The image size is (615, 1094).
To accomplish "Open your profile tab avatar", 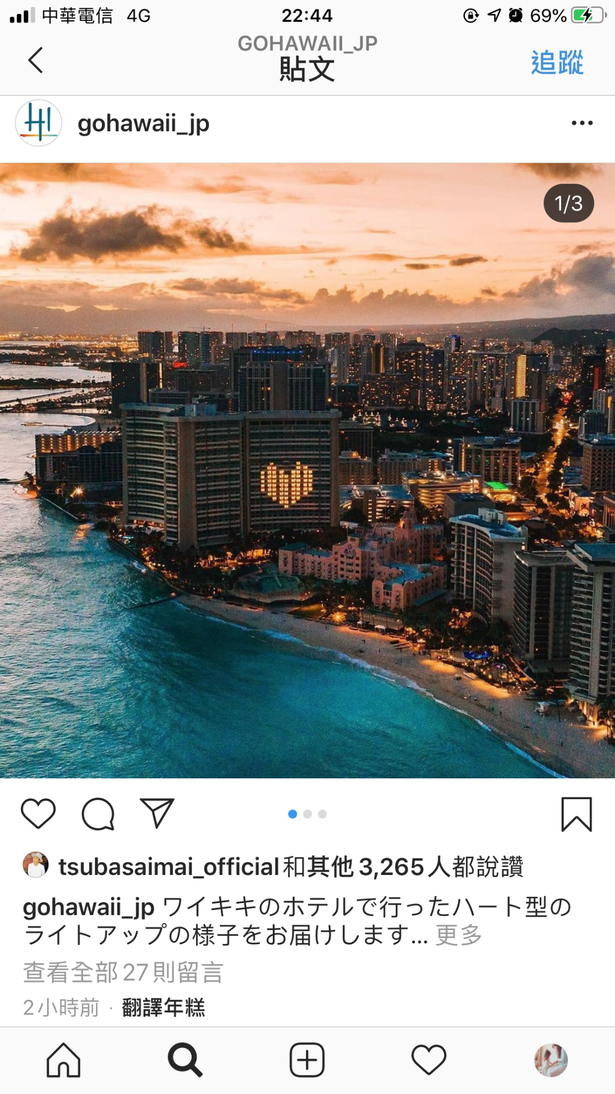I will [551, 1060].
